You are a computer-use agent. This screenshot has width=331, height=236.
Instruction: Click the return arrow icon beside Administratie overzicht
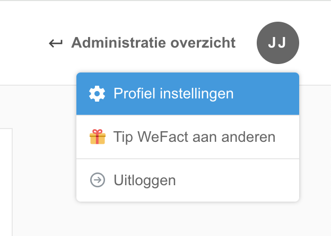click(55, 43)
